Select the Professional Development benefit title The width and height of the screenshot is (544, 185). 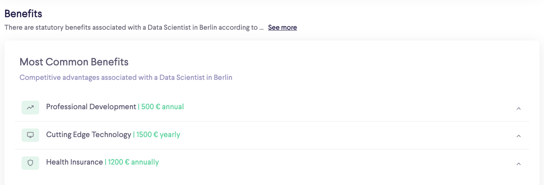[x=91, y=107]
